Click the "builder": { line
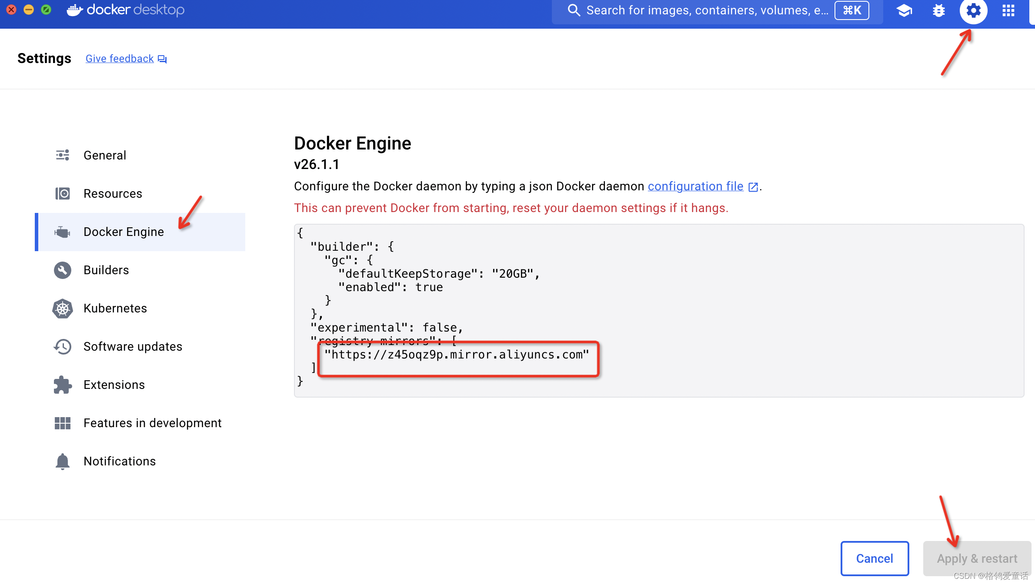This screenshot has width=1035, height=584. tap(352, 247)
